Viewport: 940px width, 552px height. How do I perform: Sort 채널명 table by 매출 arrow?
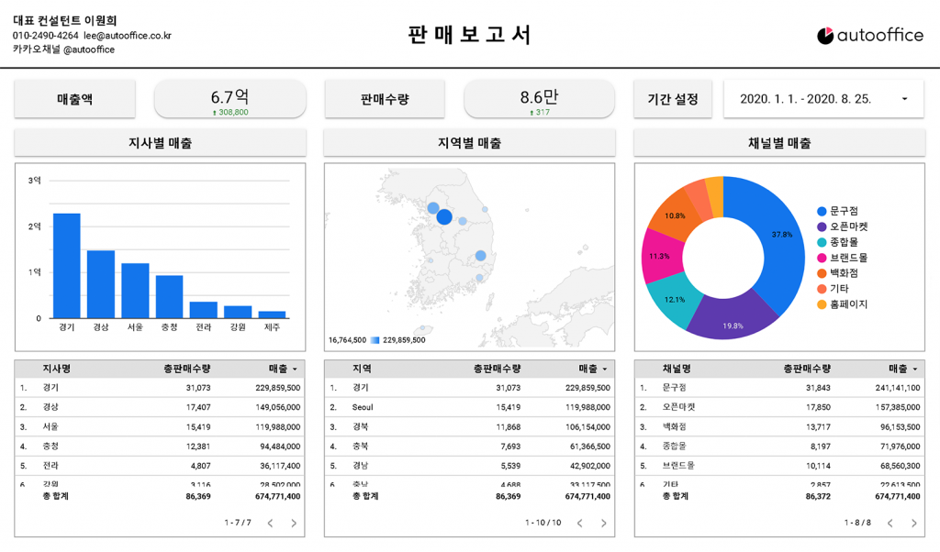coord(915,370)
